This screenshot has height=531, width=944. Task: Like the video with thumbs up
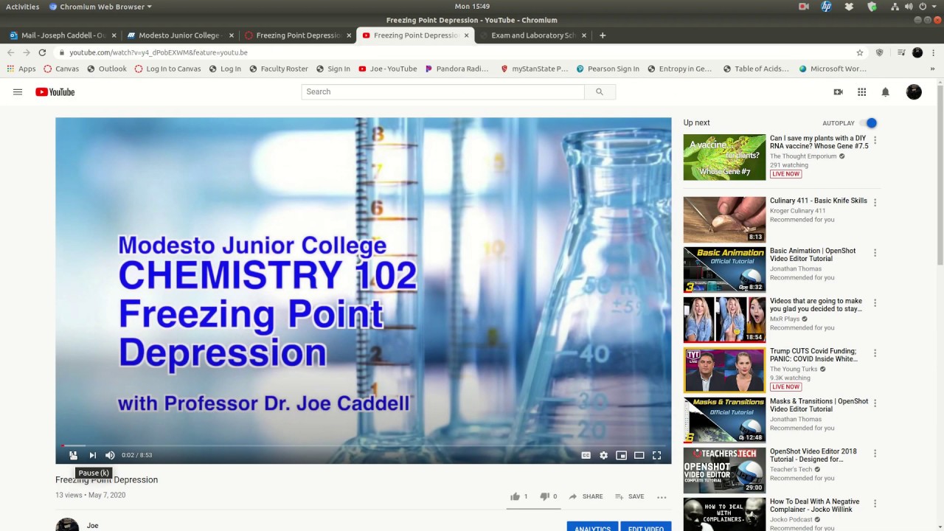pyautogui.click(x=516, y=496)
